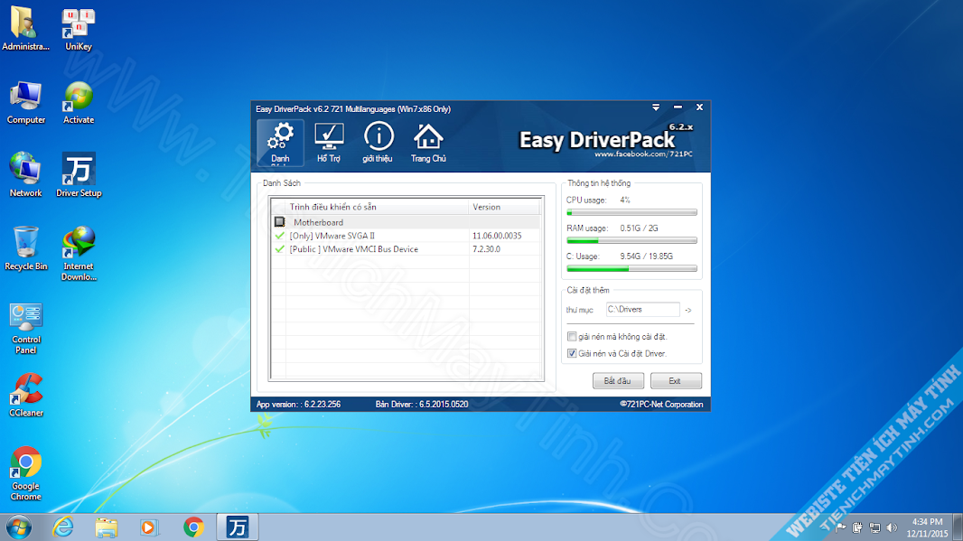Open the Windows Start menu
963x541 pixels.
click(x=19, y=527)
